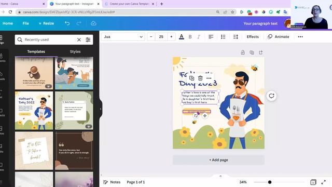Open the Notes panel
Image resolution: width=332 pixels, height=187 pixels.
coord(112,182)
